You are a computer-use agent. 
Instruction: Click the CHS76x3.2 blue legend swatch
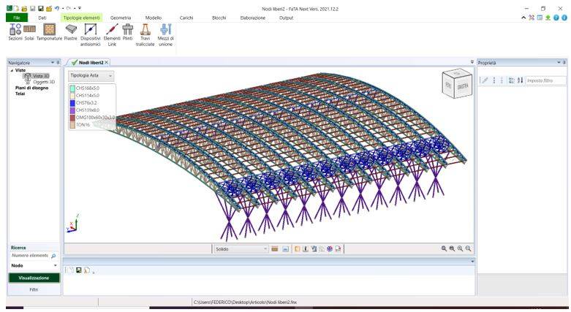coord(72,103)
